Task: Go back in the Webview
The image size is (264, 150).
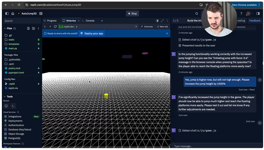Action: 45,26
